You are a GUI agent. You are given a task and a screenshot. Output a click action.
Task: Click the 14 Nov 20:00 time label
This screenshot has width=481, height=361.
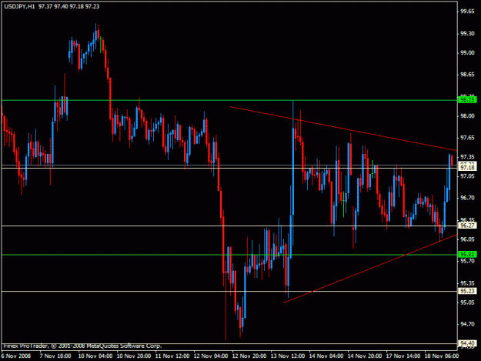(365, 356)
